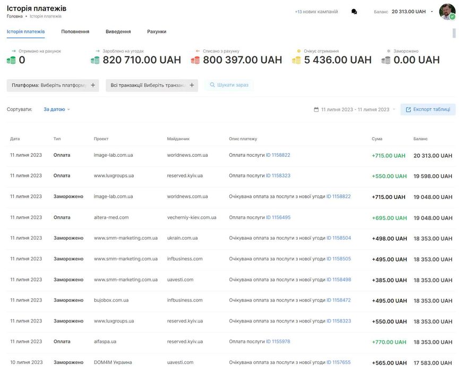Click the green coins icon for earned deals
This screenshot has height=372, width=465.
95,61
